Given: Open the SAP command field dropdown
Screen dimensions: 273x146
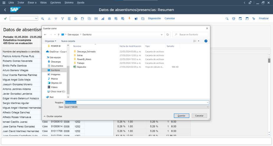Looking at the screenshot, I should pos(36,19).
